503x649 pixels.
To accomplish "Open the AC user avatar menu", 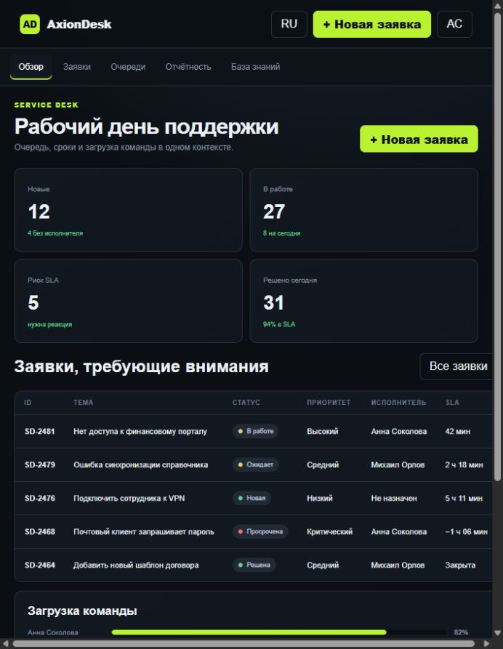I will tap(454, 24).
